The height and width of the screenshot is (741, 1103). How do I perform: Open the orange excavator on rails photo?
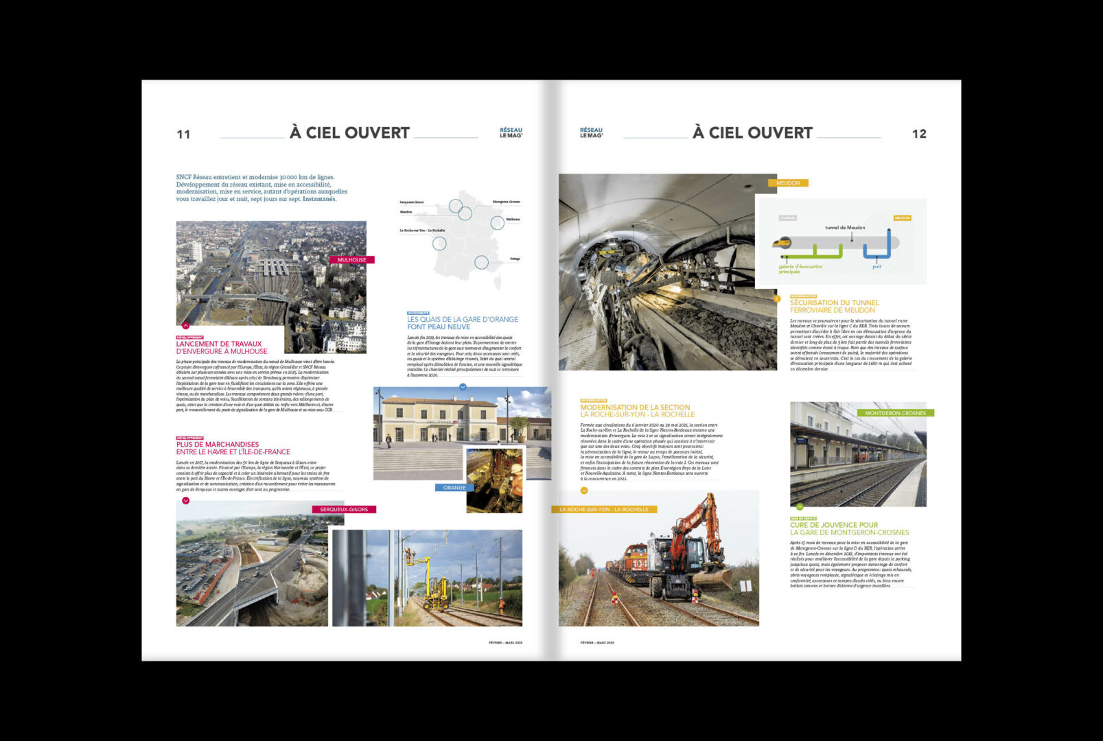tap(659, 558)
